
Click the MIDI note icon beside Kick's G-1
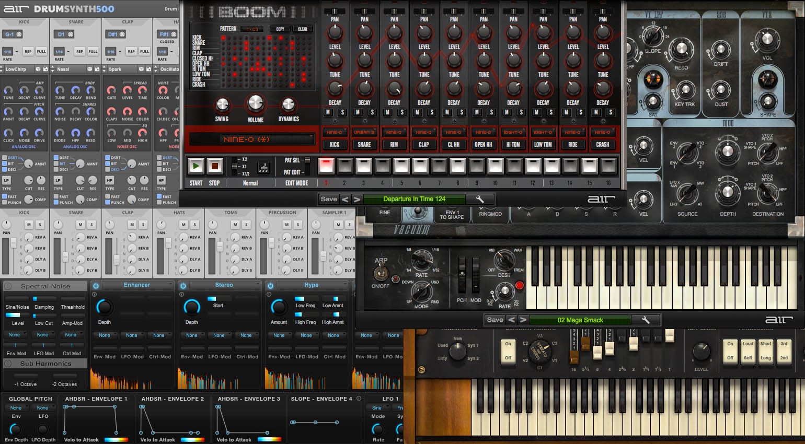coord(19,34)
